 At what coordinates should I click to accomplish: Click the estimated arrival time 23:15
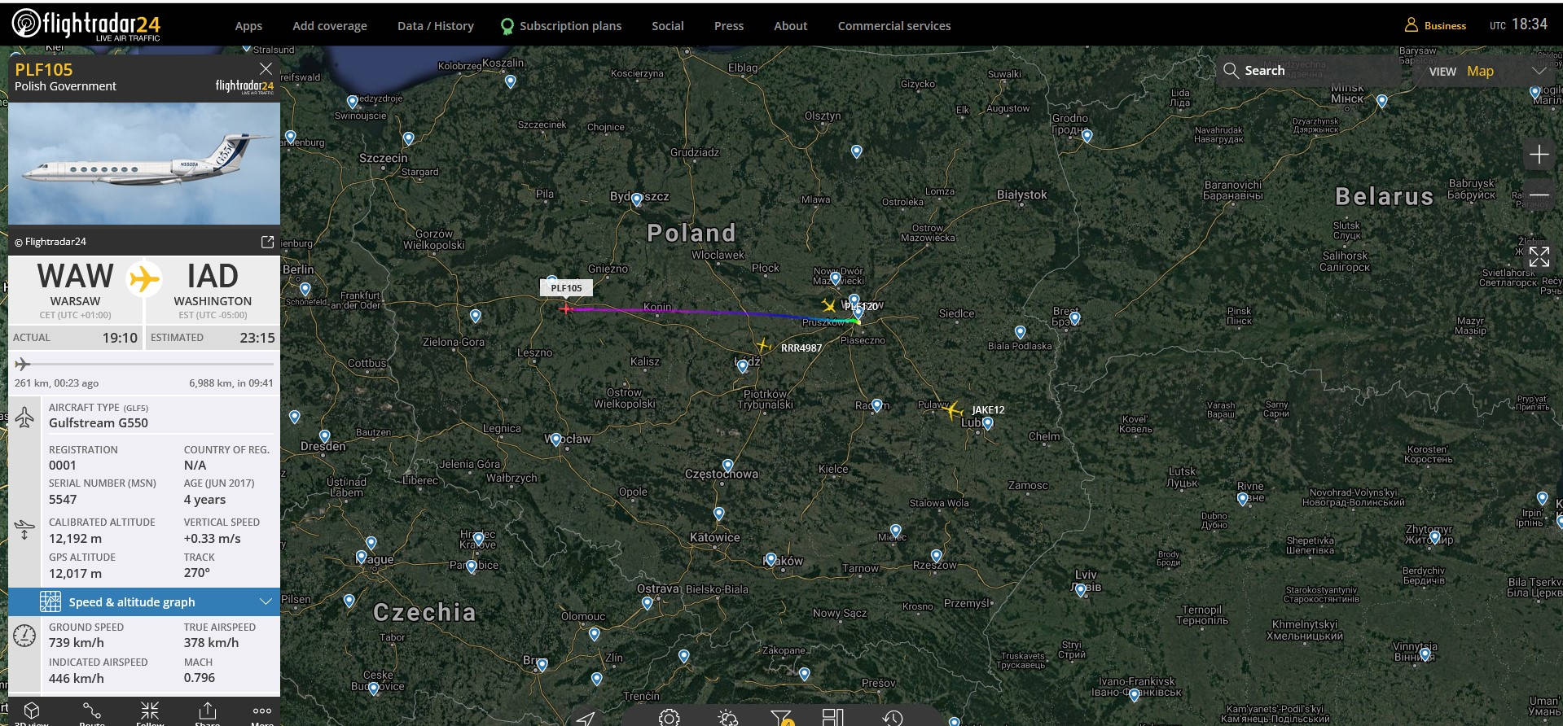pos(257,338)
